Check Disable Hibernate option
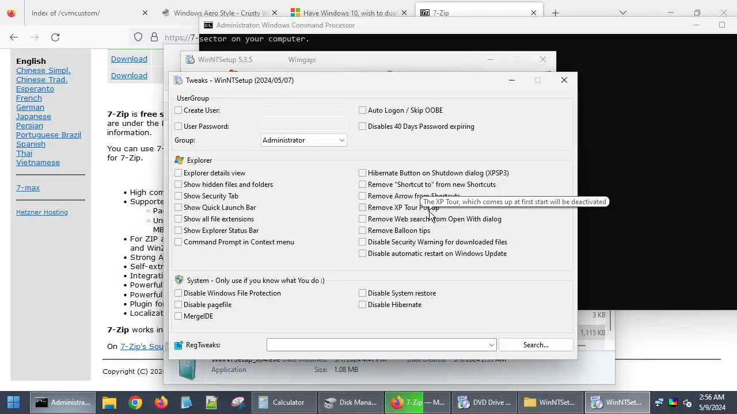The height and width of the screenshot is (414, 737). click(363, 305)
